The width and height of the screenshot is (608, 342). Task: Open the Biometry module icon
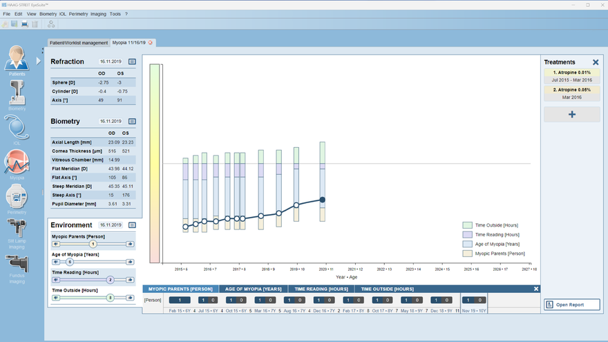[17, 93]
